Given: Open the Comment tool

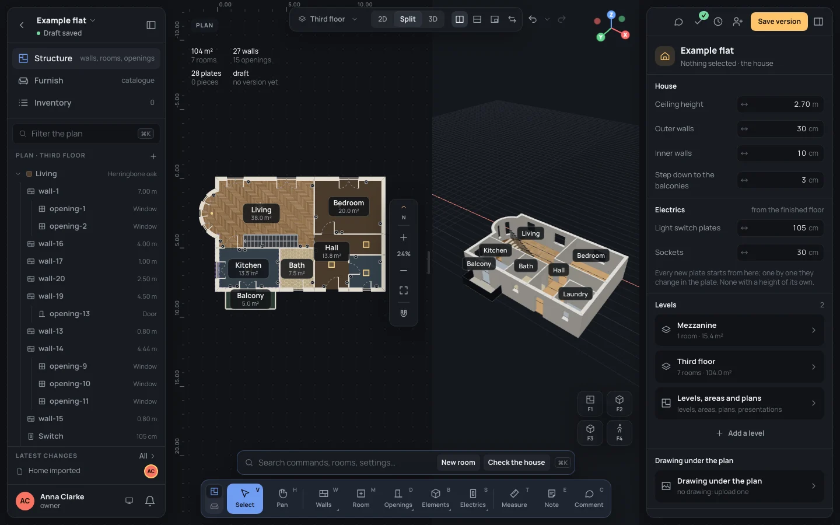Looking at the screenshot, I should click(589, 498).
